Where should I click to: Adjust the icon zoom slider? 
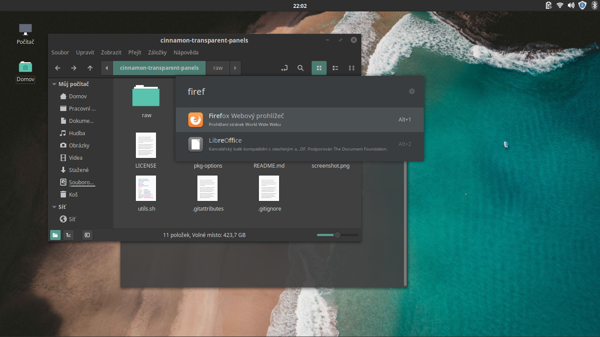[337, 235]
